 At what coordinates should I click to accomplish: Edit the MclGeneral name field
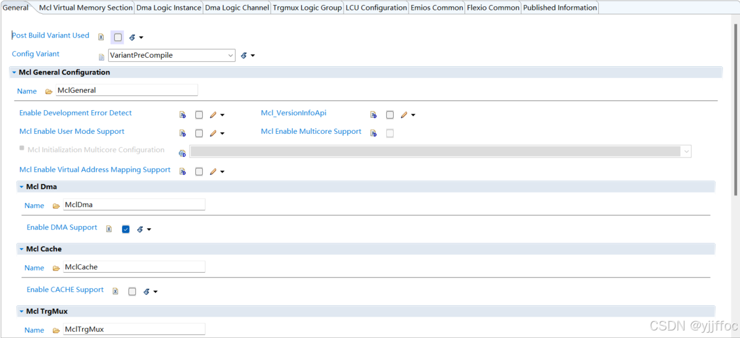[127, 90]
